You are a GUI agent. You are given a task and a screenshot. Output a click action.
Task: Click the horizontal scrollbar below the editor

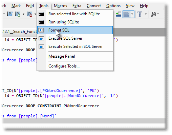coord(84,121)
